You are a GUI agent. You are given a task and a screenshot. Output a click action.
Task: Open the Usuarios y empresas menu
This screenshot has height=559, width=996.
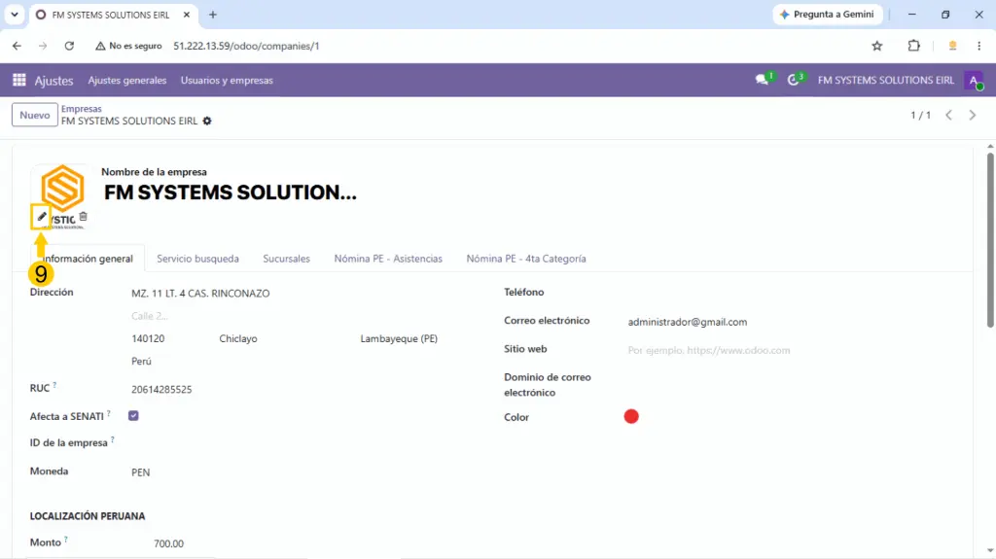[x=227, y=80]
